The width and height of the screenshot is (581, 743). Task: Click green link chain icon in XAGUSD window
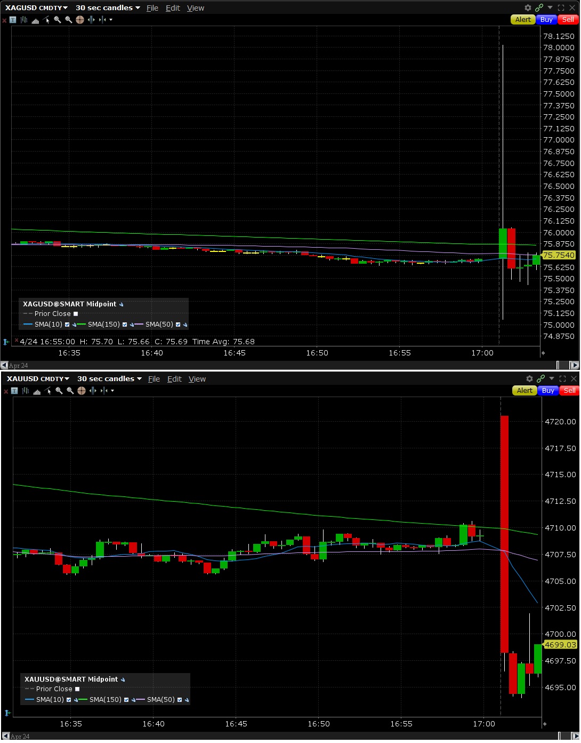[x=539, y=7]
